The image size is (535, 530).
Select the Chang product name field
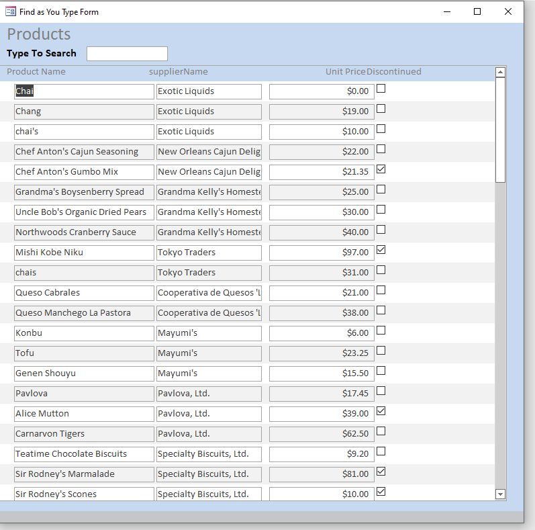84,112
